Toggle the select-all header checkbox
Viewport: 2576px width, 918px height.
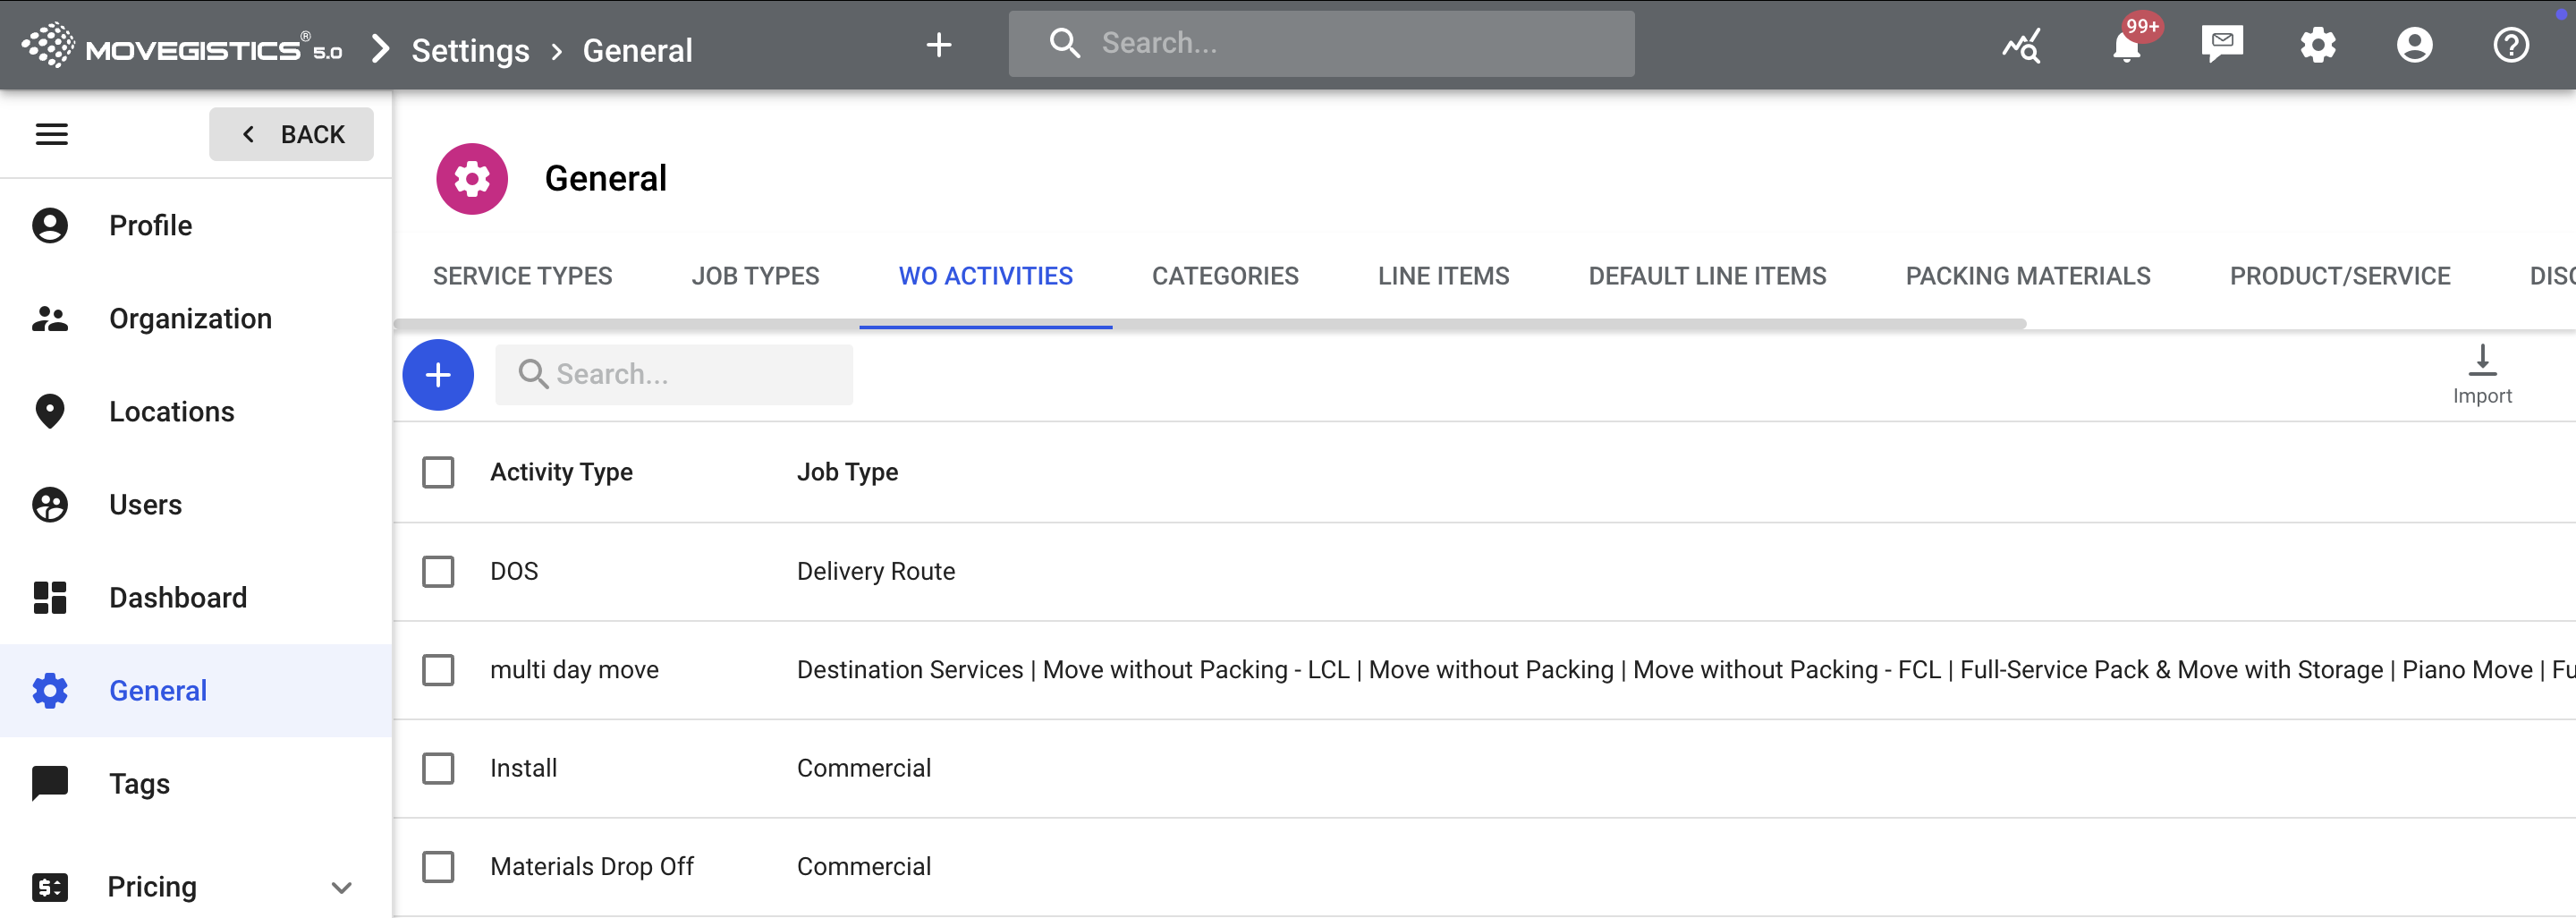coord(438,472)
